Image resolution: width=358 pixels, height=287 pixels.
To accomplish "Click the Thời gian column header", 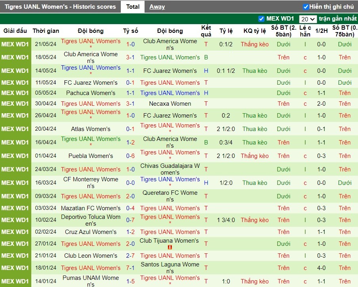I will (x=46, y=31).
